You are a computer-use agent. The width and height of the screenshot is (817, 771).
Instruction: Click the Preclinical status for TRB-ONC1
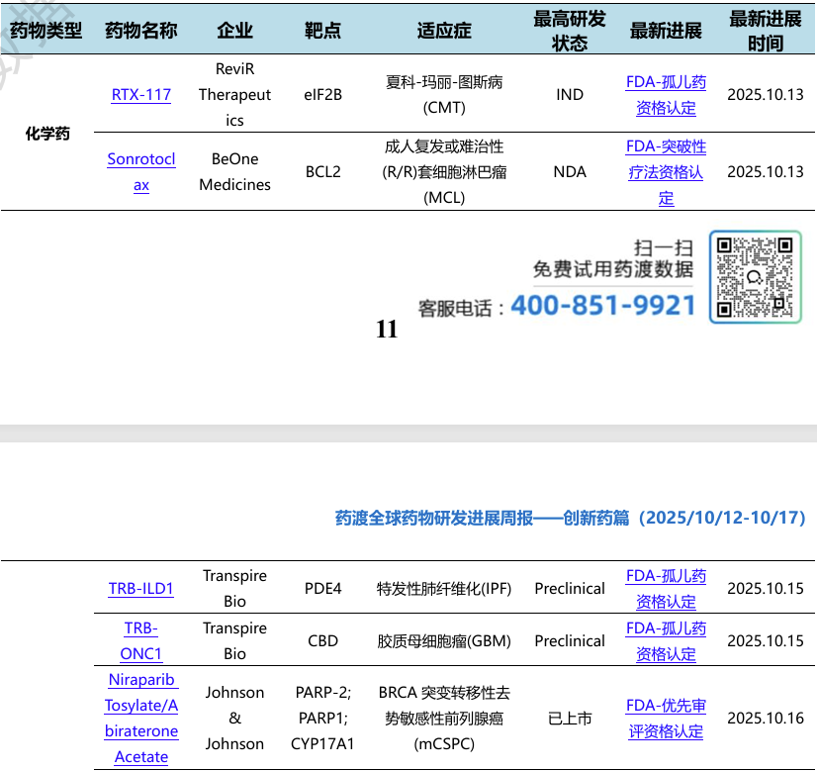coord(570,640)
